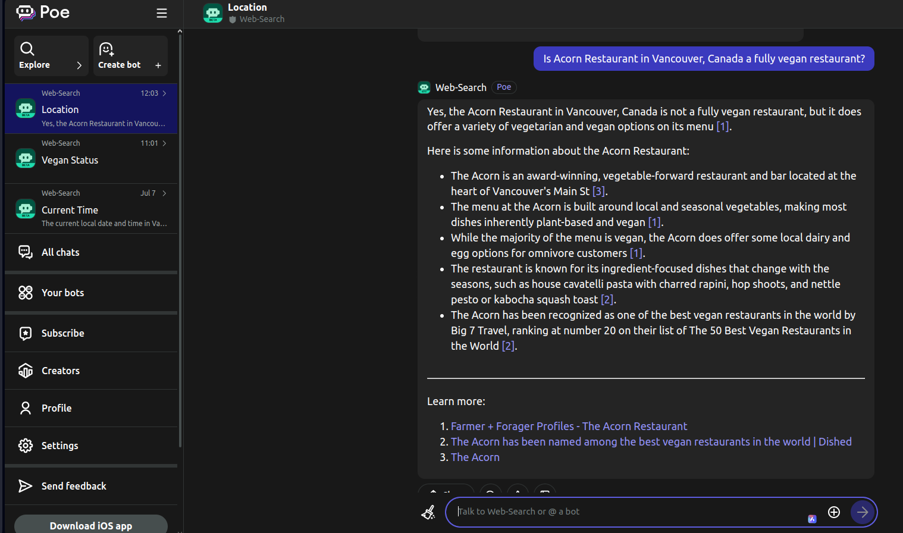Click the Your bots icon
This screenshot has height=533, width=903.
pyautogui.click(x=26, y=293)
